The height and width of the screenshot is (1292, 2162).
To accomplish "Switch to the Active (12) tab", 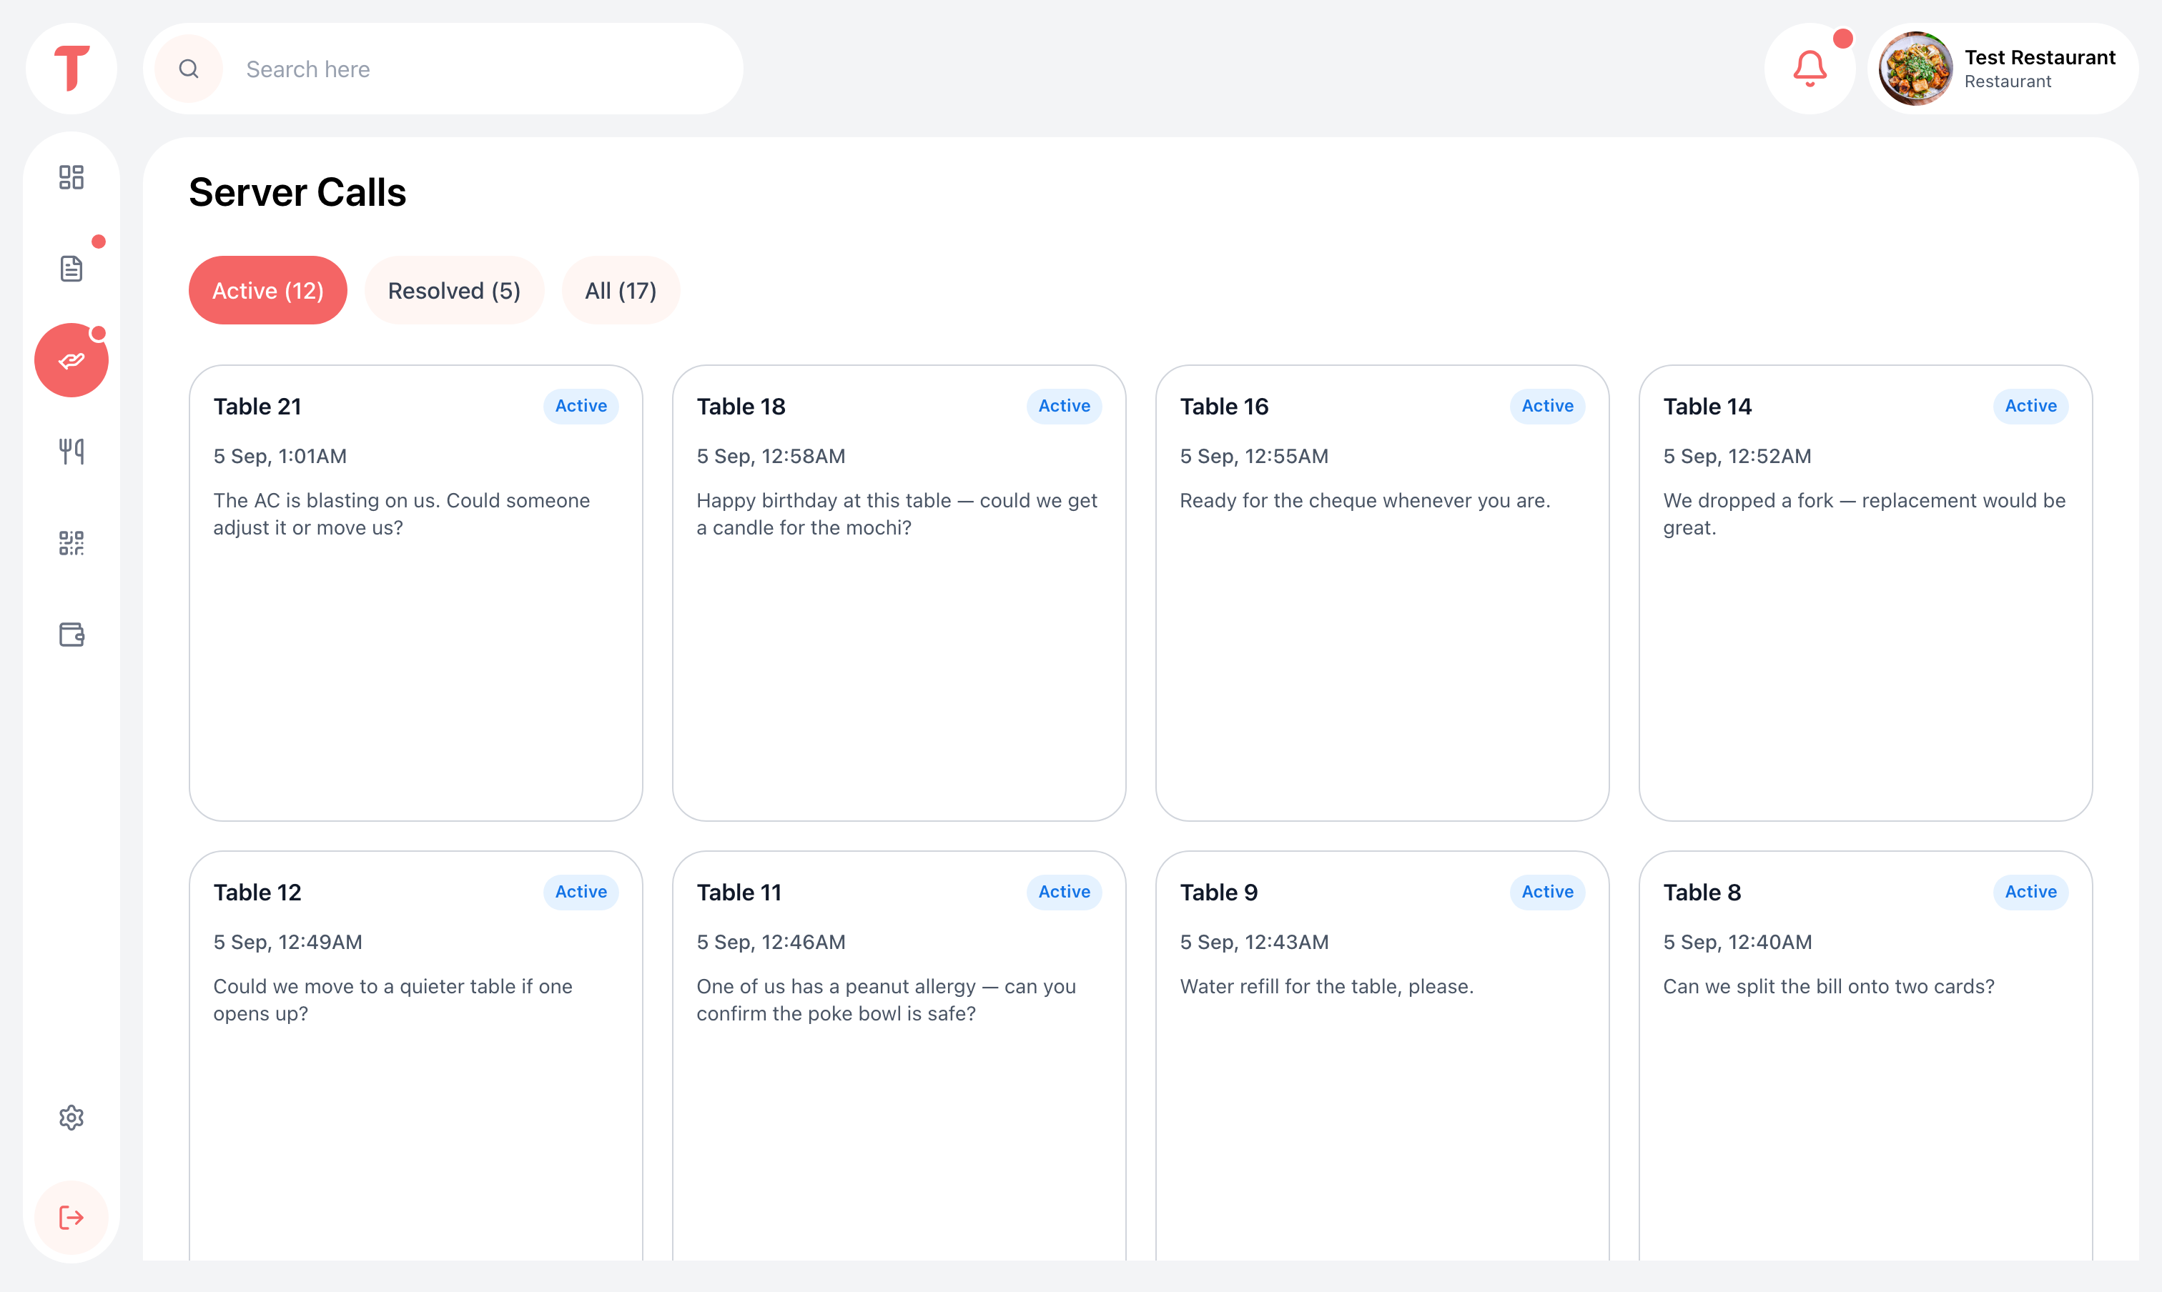I will (268, 291).
